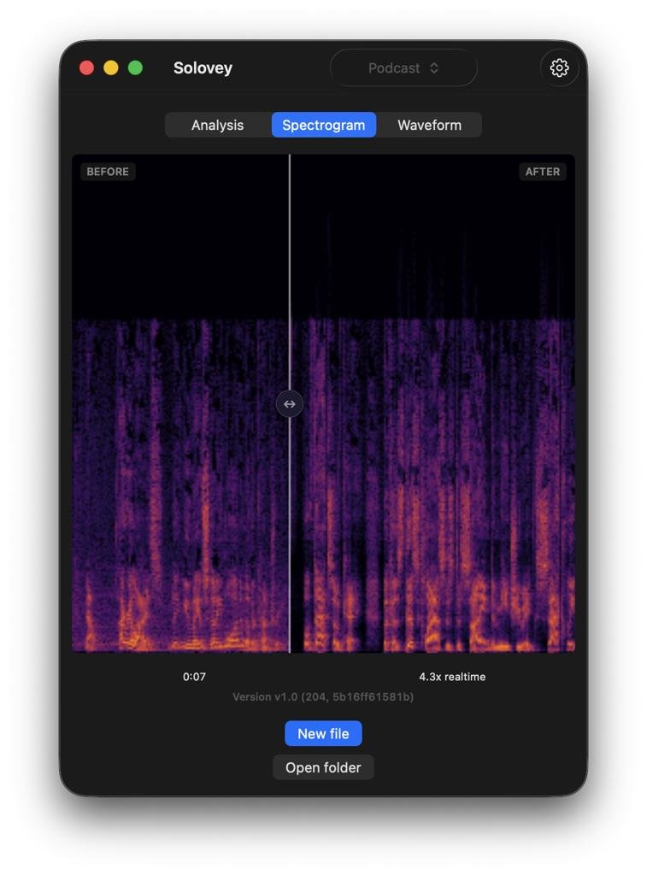The image size is (647, 875).
Task: Click the version v1.0 build text
Action: [323, 697]
